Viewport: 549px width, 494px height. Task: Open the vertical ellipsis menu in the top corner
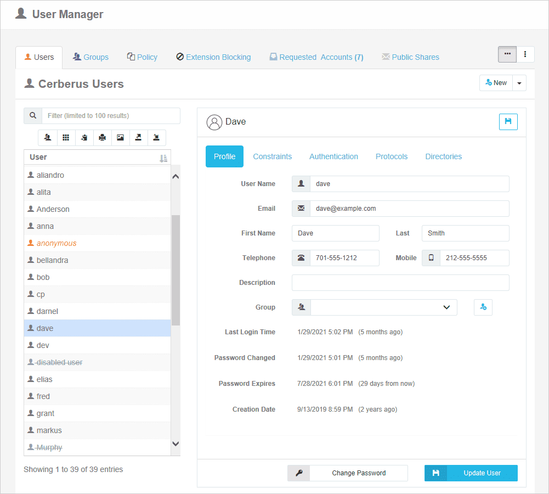525,54
